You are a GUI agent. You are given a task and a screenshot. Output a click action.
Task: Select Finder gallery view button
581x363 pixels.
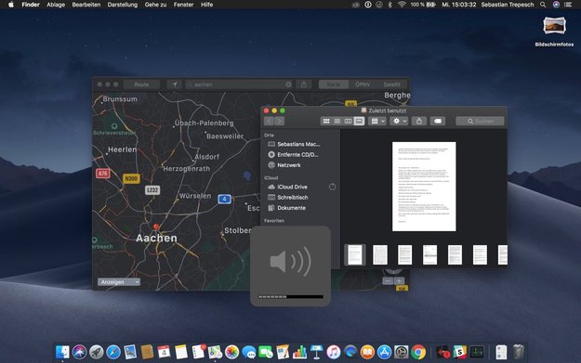tap(359, 121)
